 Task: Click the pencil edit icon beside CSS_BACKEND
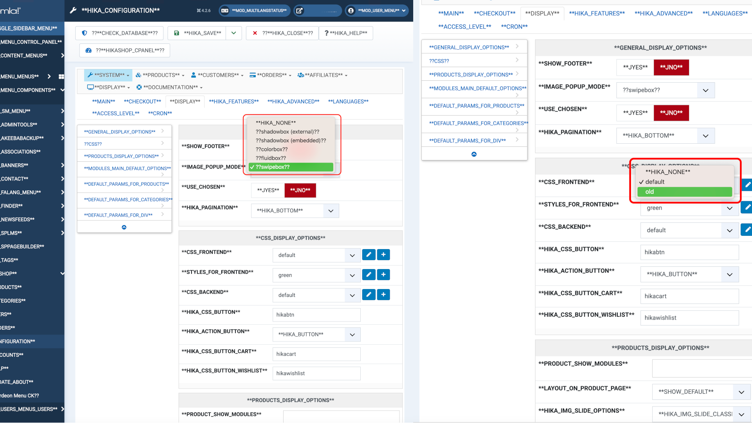369,295
